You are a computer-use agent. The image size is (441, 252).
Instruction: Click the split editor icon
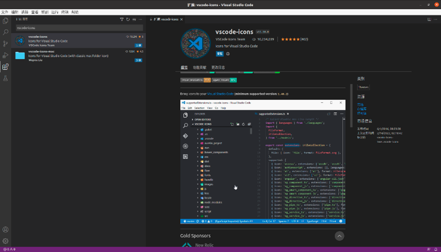click(429, 19)
